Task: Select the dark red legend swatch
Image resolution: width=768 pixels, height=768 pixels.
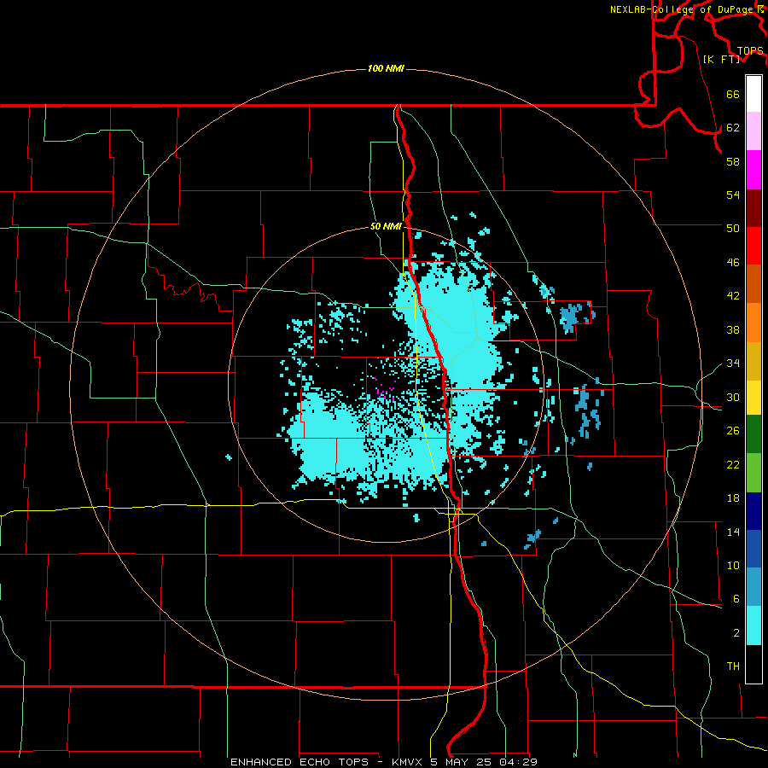Action: tap(753, 208)
